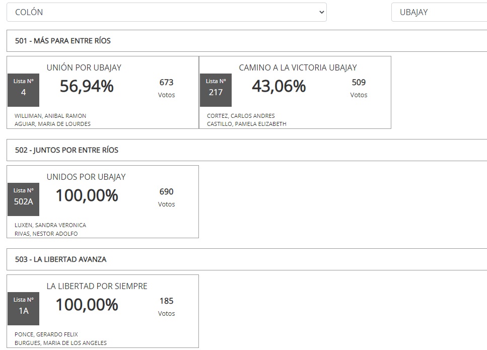Click the 56,94% result percentage

click(87, 86)
